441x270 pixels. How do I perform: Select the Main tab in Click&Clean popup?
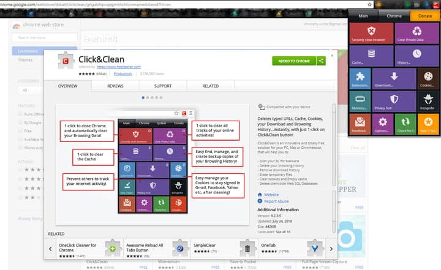(363, 16)
